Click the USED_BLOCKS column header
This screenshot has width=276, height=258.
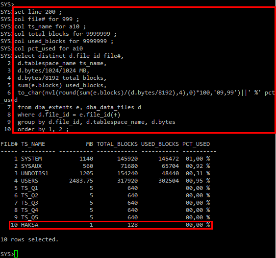(160, 144)
